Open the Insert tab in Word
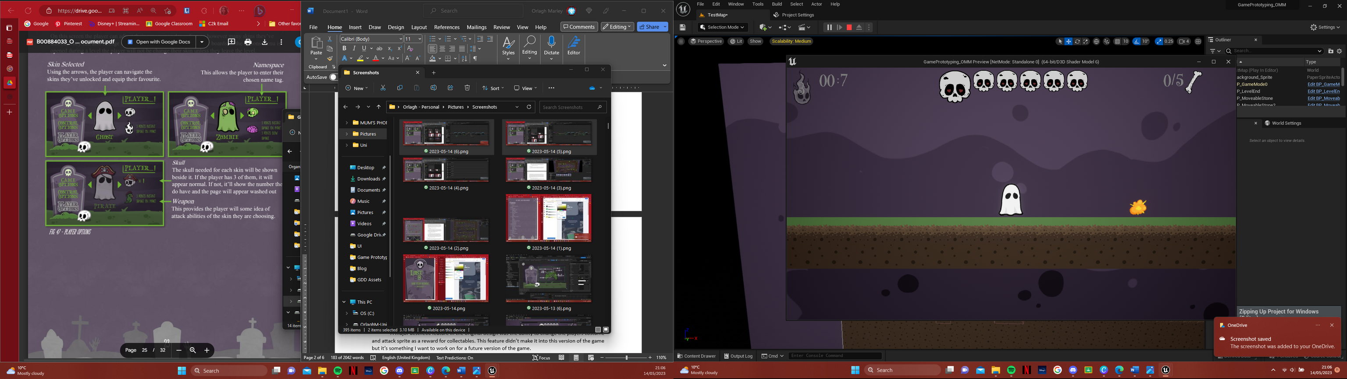 pyautogui.click(x=355, y=27)
